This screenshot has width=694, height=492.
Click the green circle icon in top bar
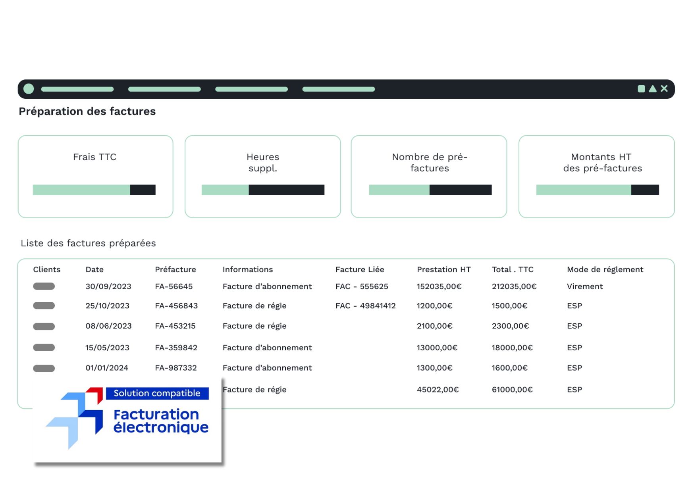[x=29, y=89]
